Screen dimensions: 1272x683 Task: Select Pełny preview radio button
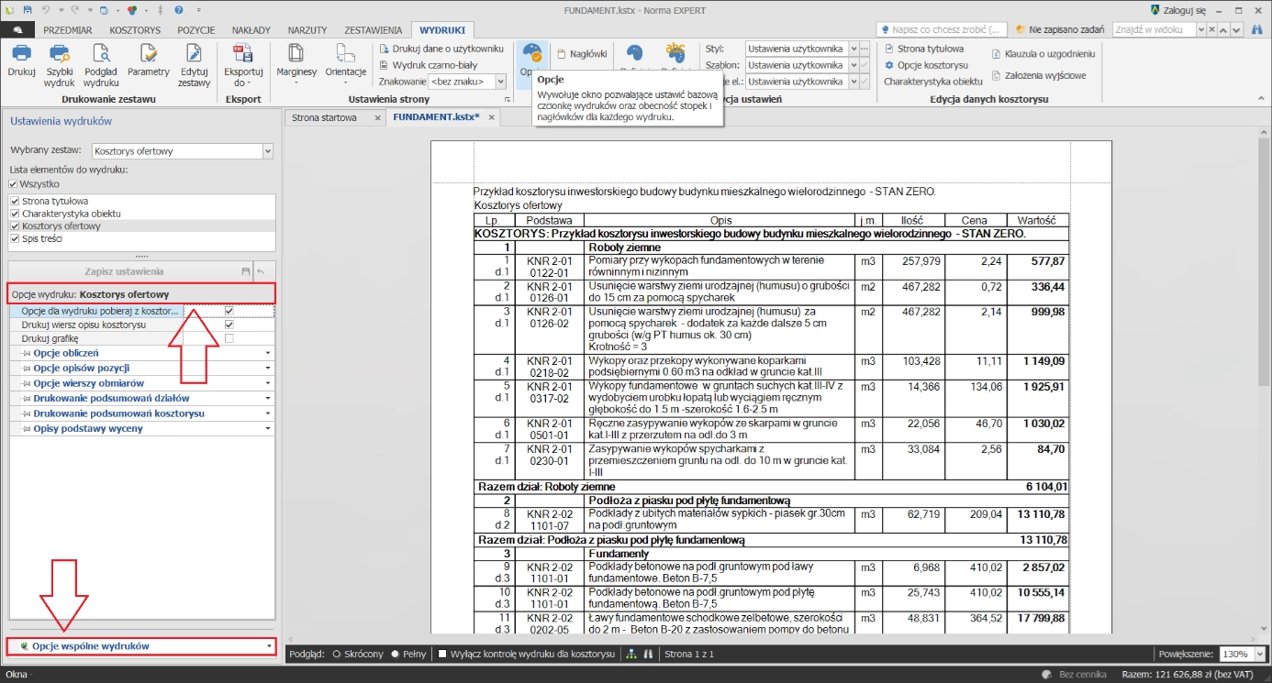tap(395, 655)
